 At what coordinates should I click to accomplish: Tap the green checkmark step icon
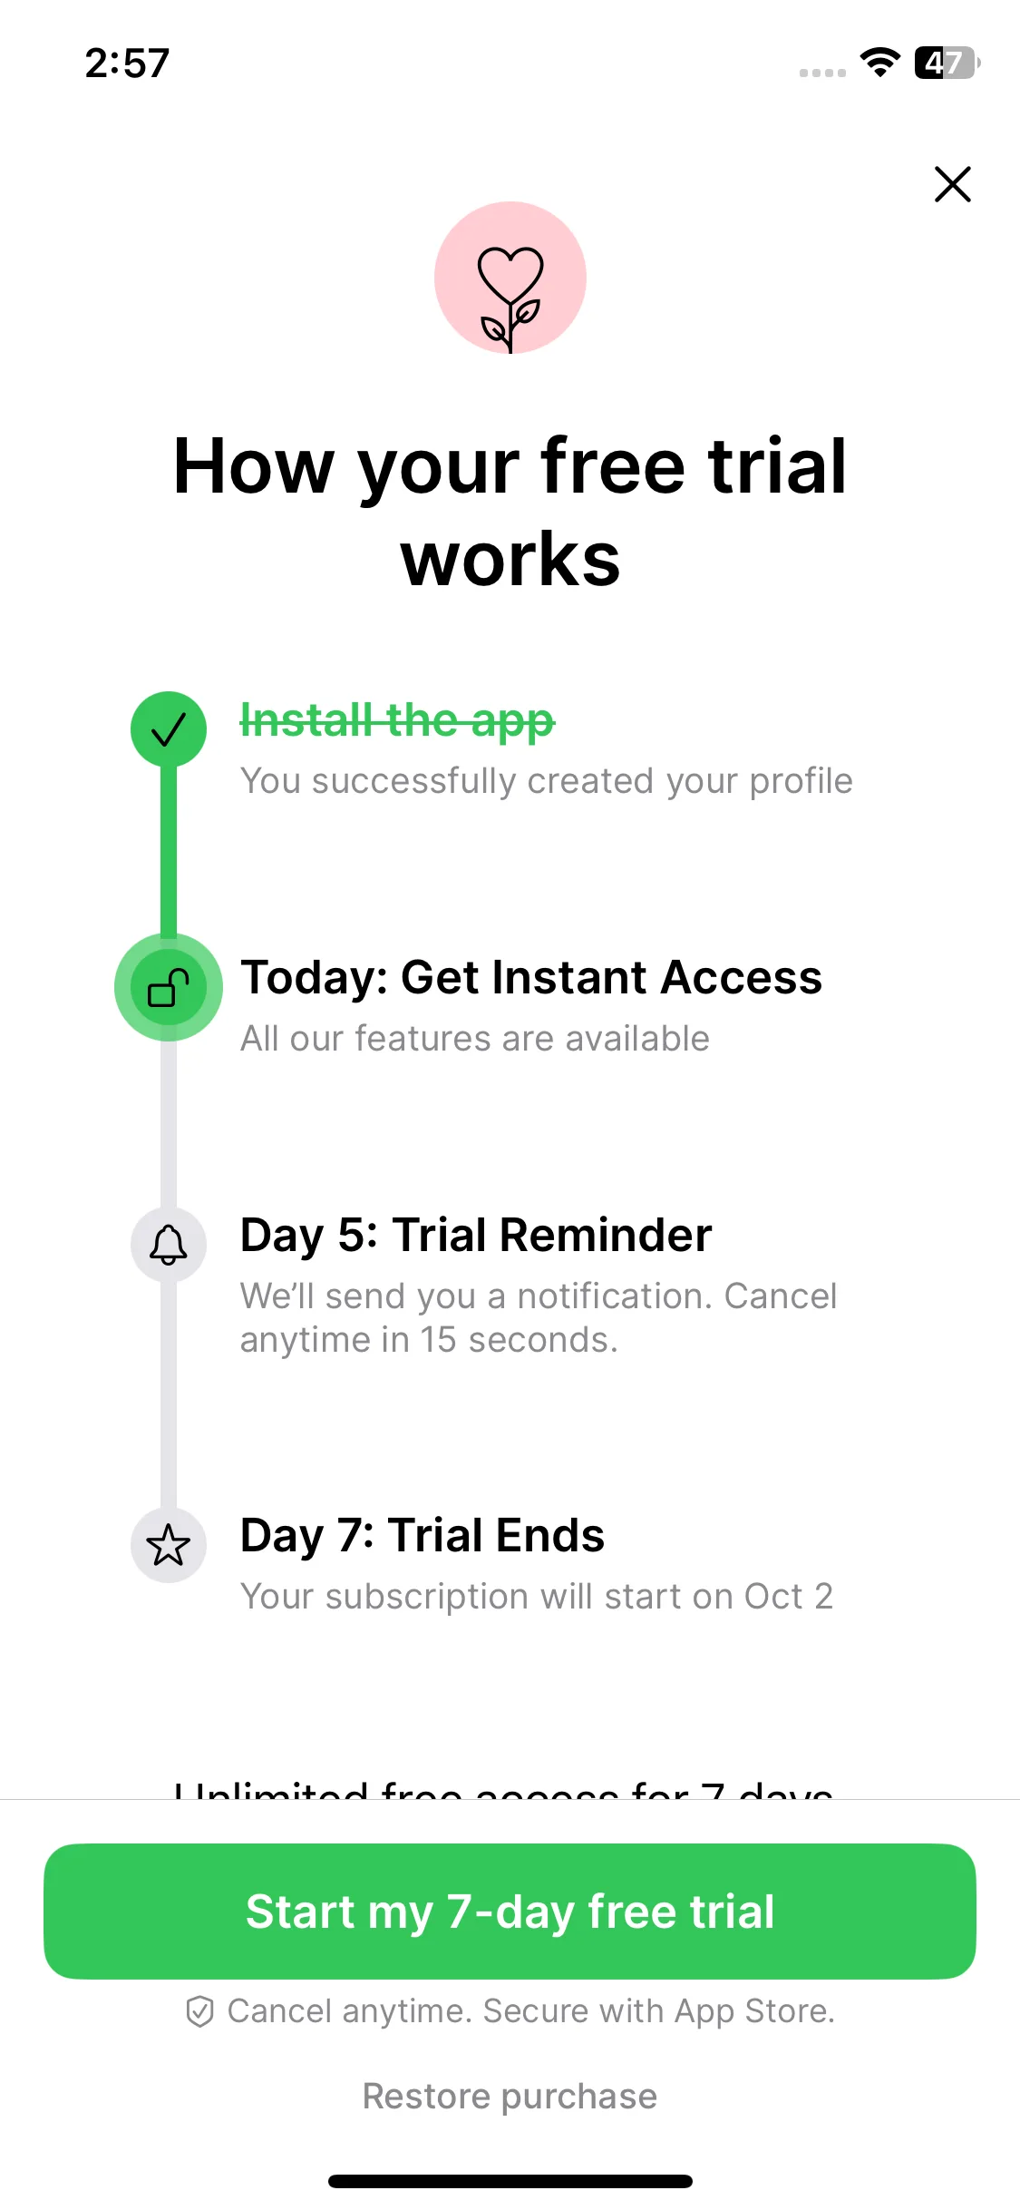169,729
